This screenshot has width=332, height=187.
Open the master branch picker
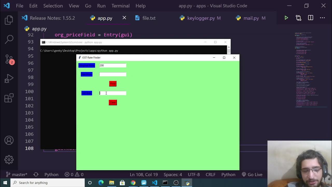coord(17,175)
